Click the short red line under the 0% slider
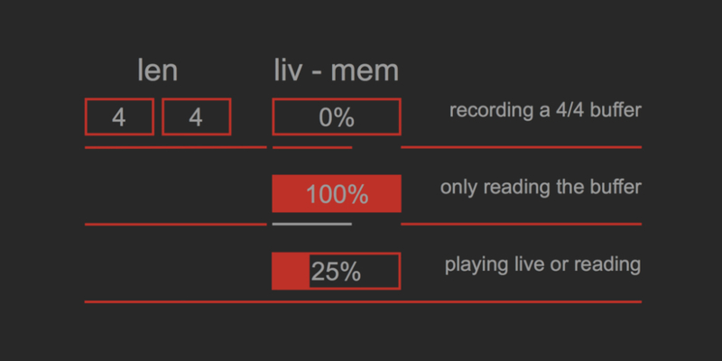The width and height of the screenshot is (722, 361). click(311, 147)
